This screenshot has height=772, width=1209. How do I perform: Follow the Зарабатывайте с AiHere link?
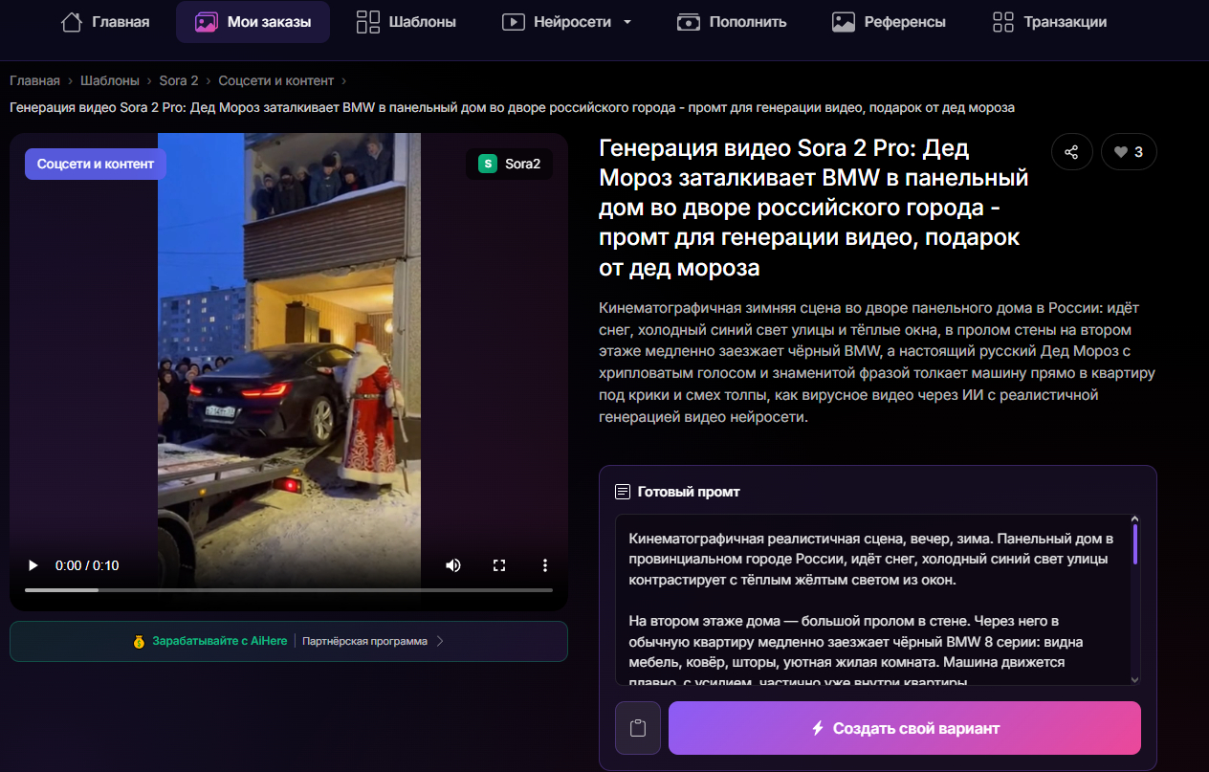(x=217, y=641)
